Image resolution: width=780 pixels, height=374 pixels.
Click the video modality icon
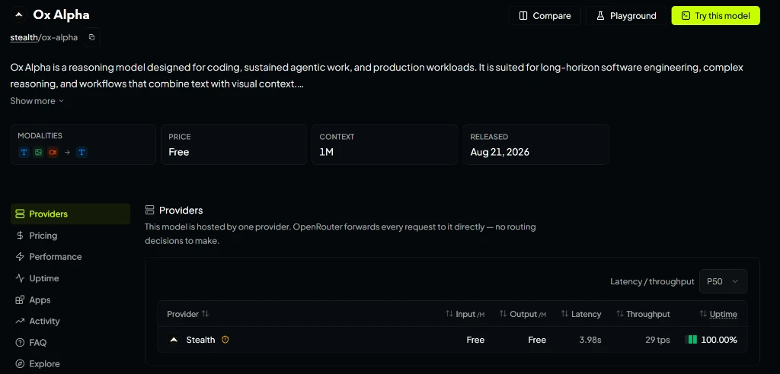coord(53,153)
